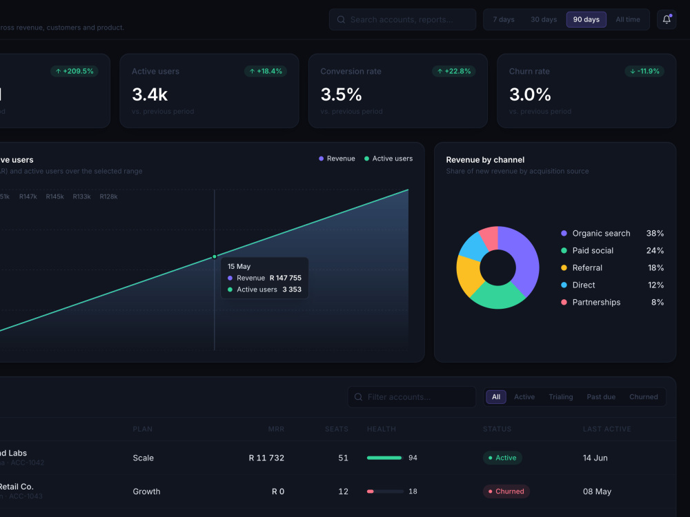Toggle the Revenue legend series

[337, 159]
